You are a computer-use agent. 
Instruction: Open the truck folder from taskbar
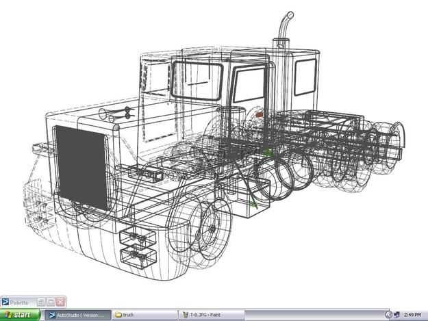144,315
